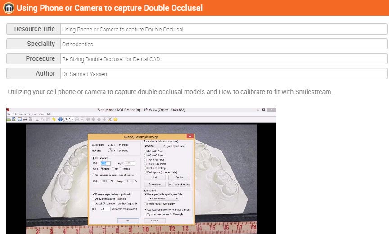Open the Help menu in IrfanView

tap(49, 114)
